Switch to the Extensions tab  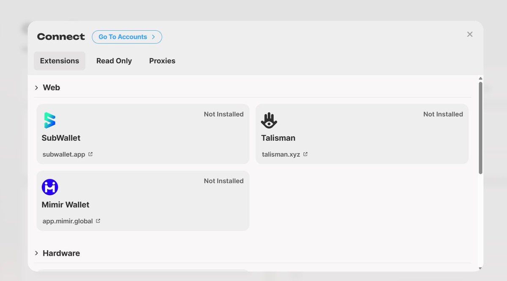tap(60, 61)
